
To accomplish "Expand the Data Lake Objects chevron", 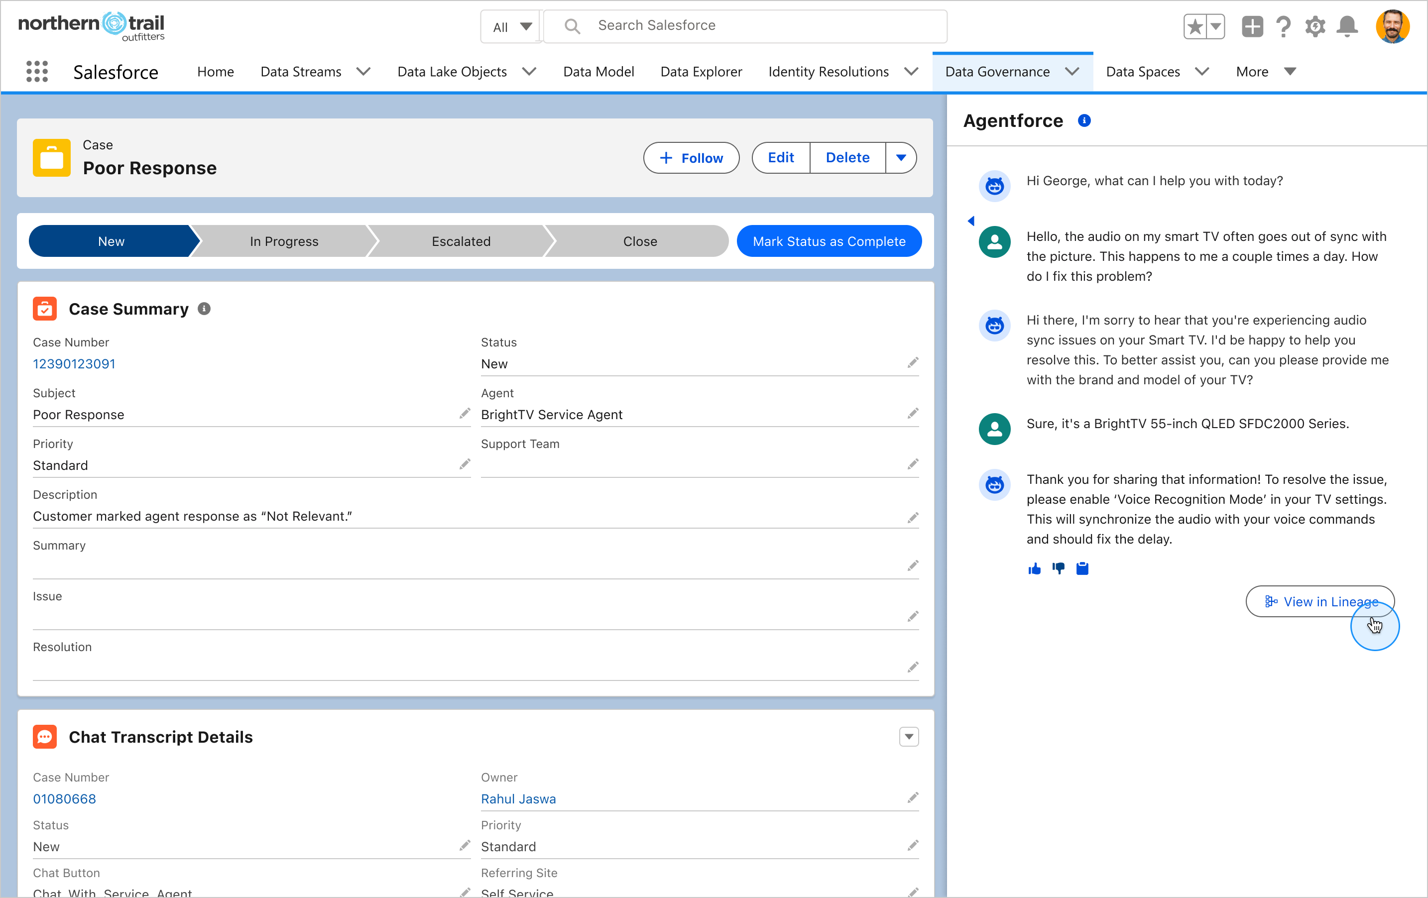I will click(x=529, y=72).
